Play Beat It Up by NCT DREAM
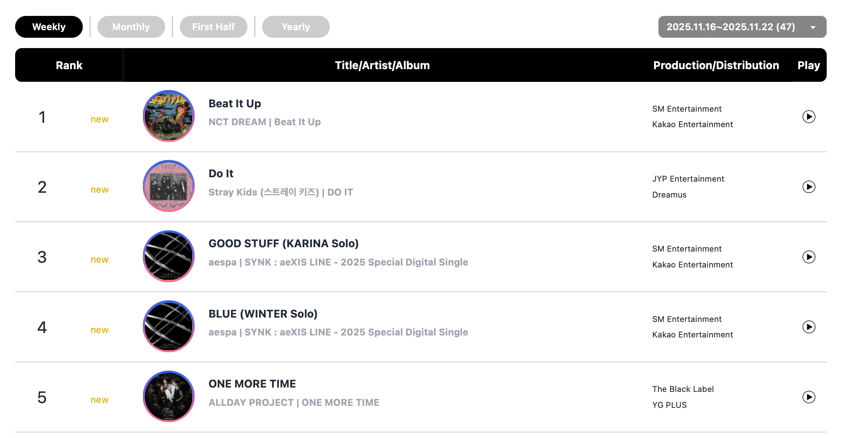The width and height of the screenshot is (843, 438). point(808,116)
